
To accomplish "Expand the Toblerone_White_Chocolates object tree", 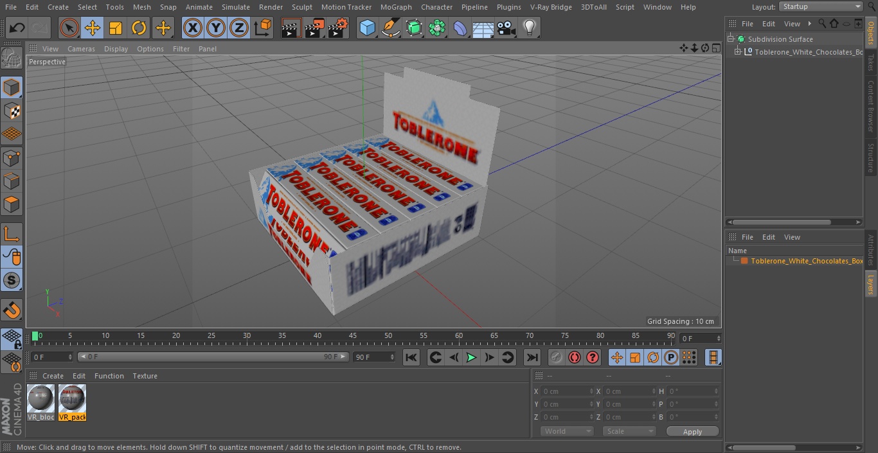I will coord(738,52).
